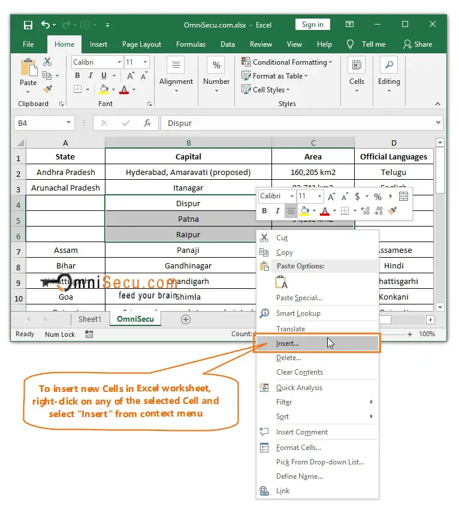Click Decrease Decimal in mini toolbar
The width and height of the screenshot is (459, 507).
379,211
